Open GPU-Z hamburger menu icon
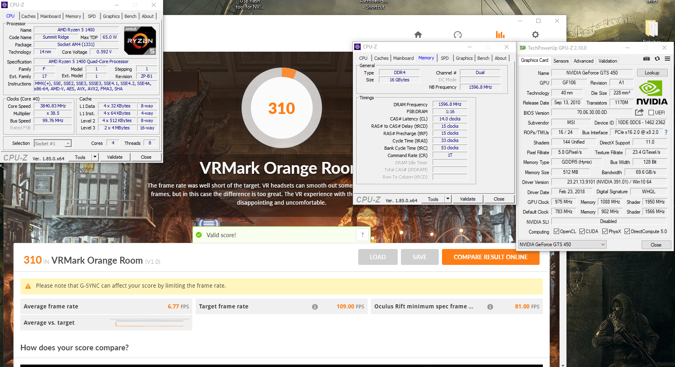675x367 pixels. point(667,59)
